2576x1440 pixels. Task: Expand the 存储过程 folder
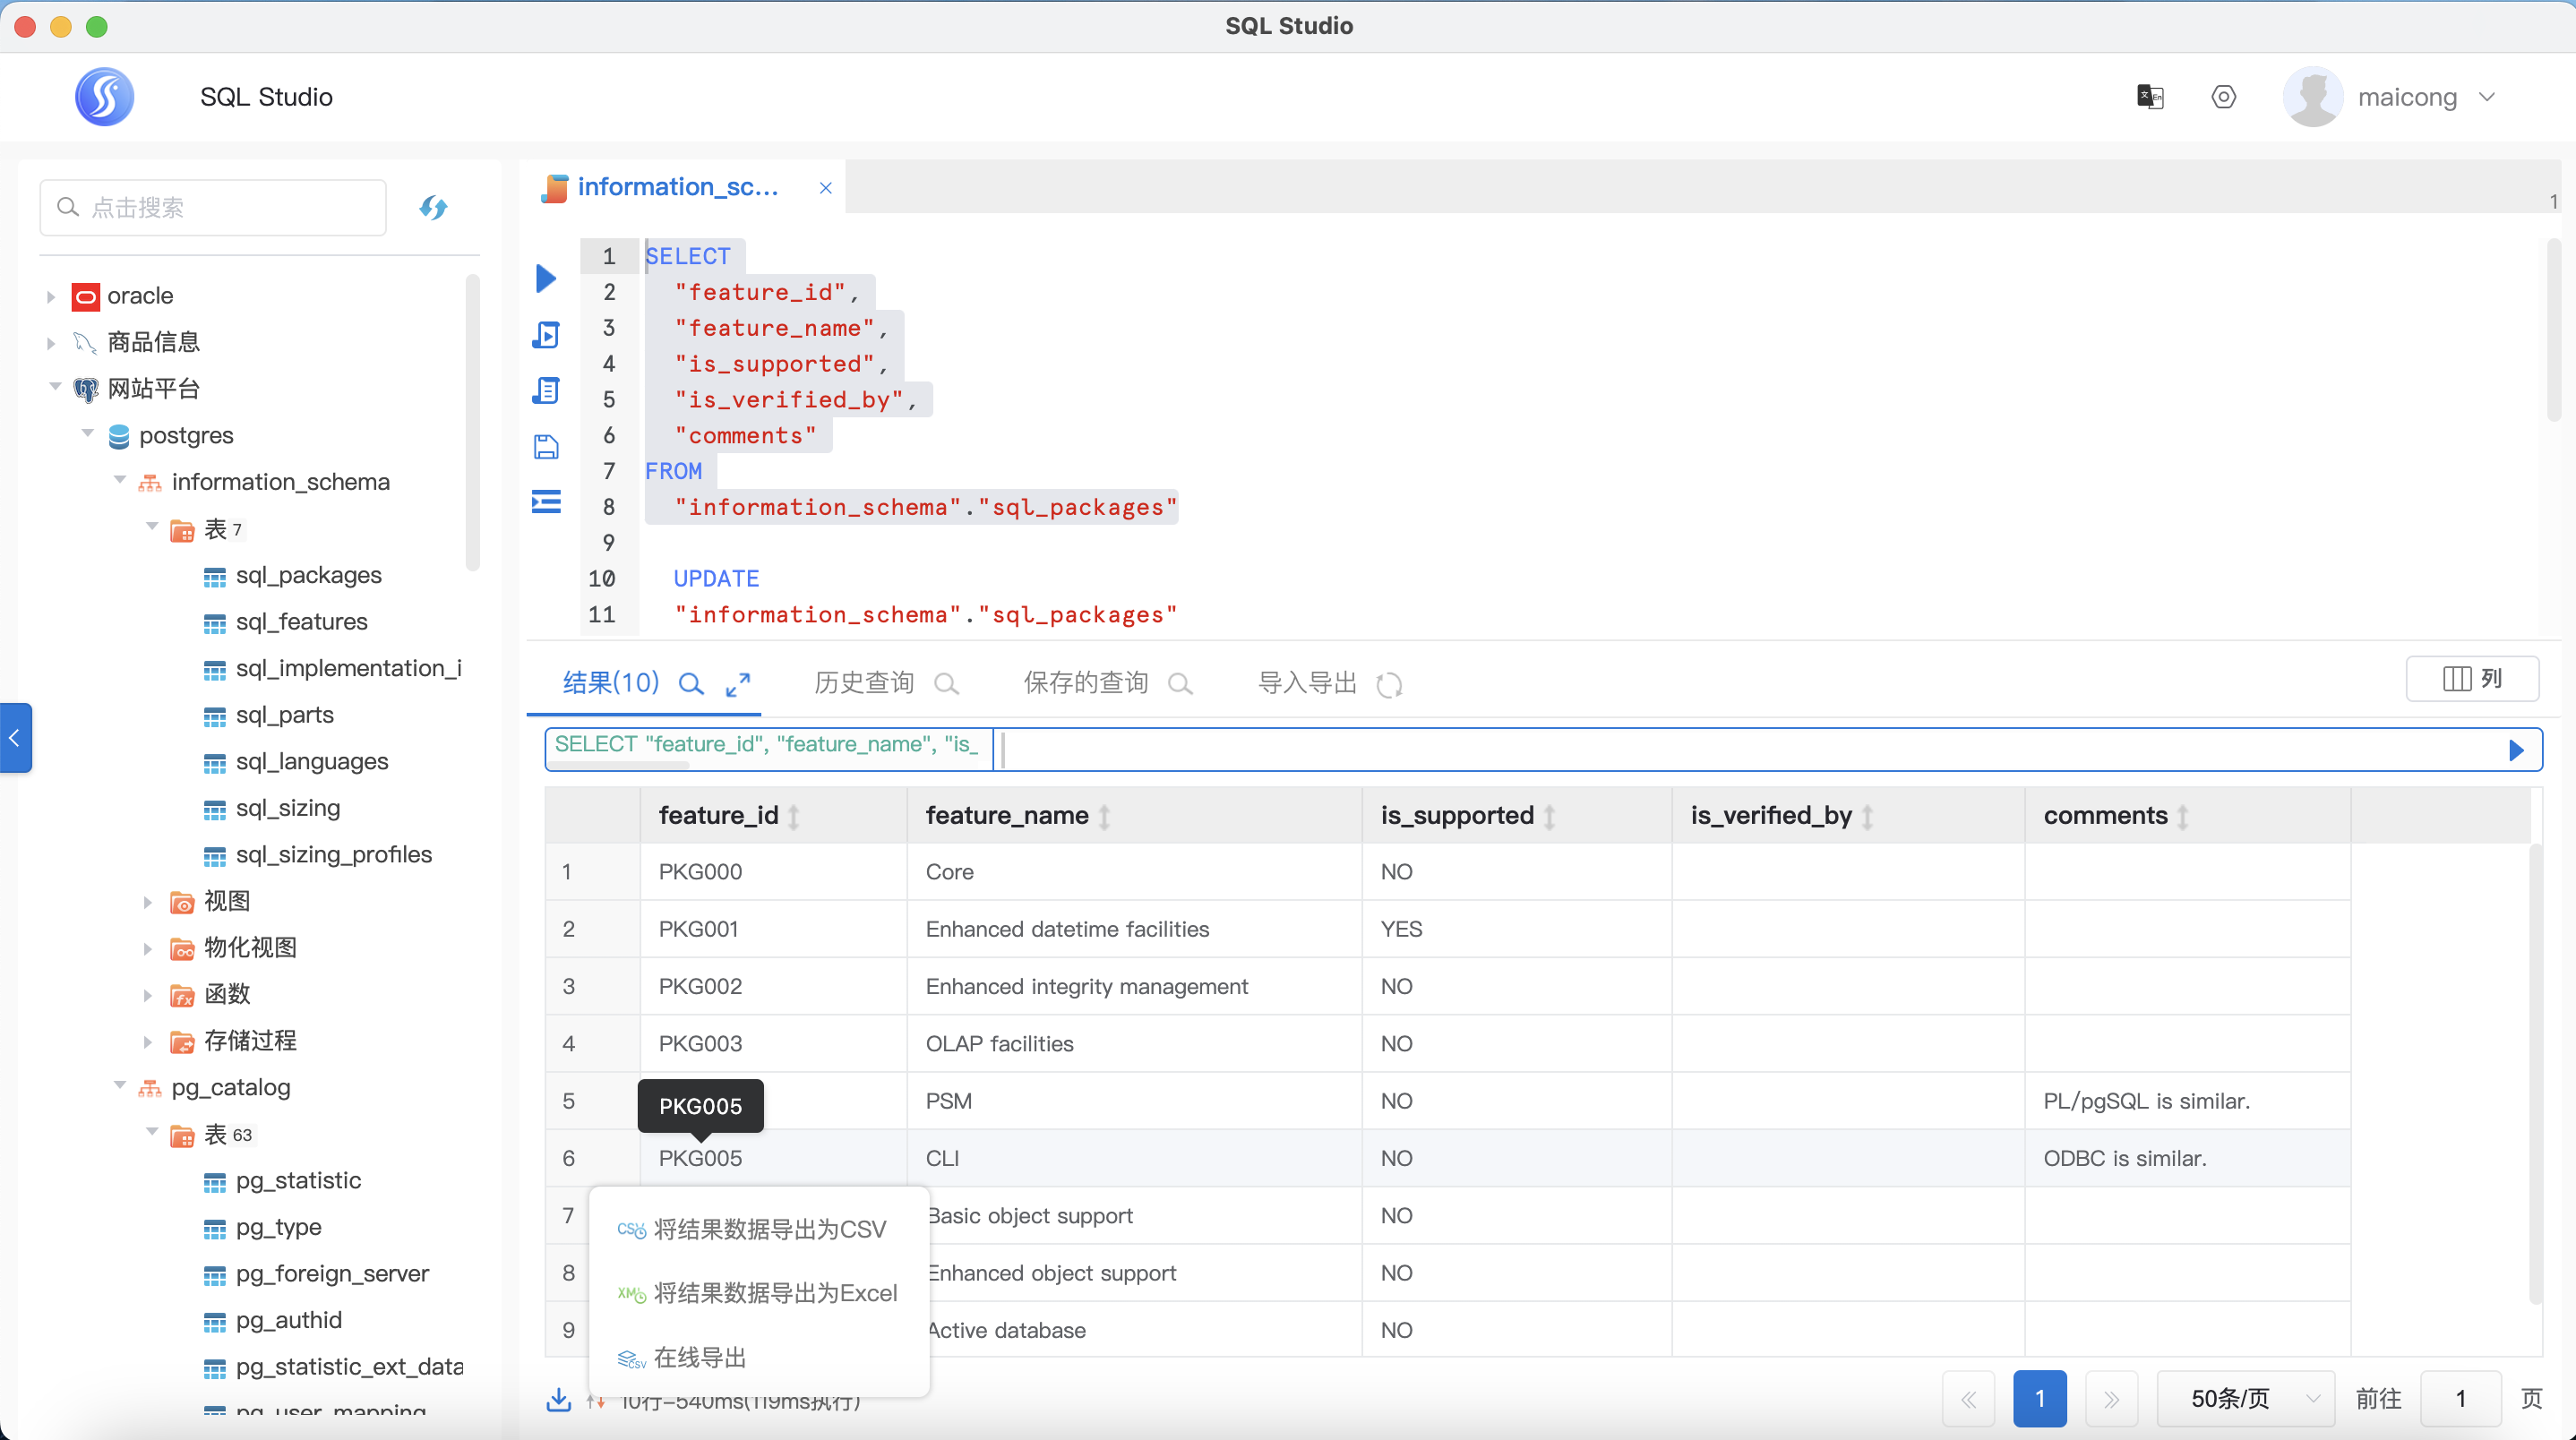click(x=148, y=1042)
